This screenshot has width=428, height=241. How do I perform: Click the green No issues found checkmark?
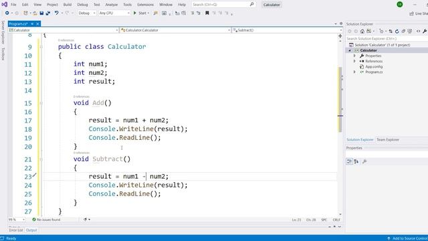pos(34,220)
